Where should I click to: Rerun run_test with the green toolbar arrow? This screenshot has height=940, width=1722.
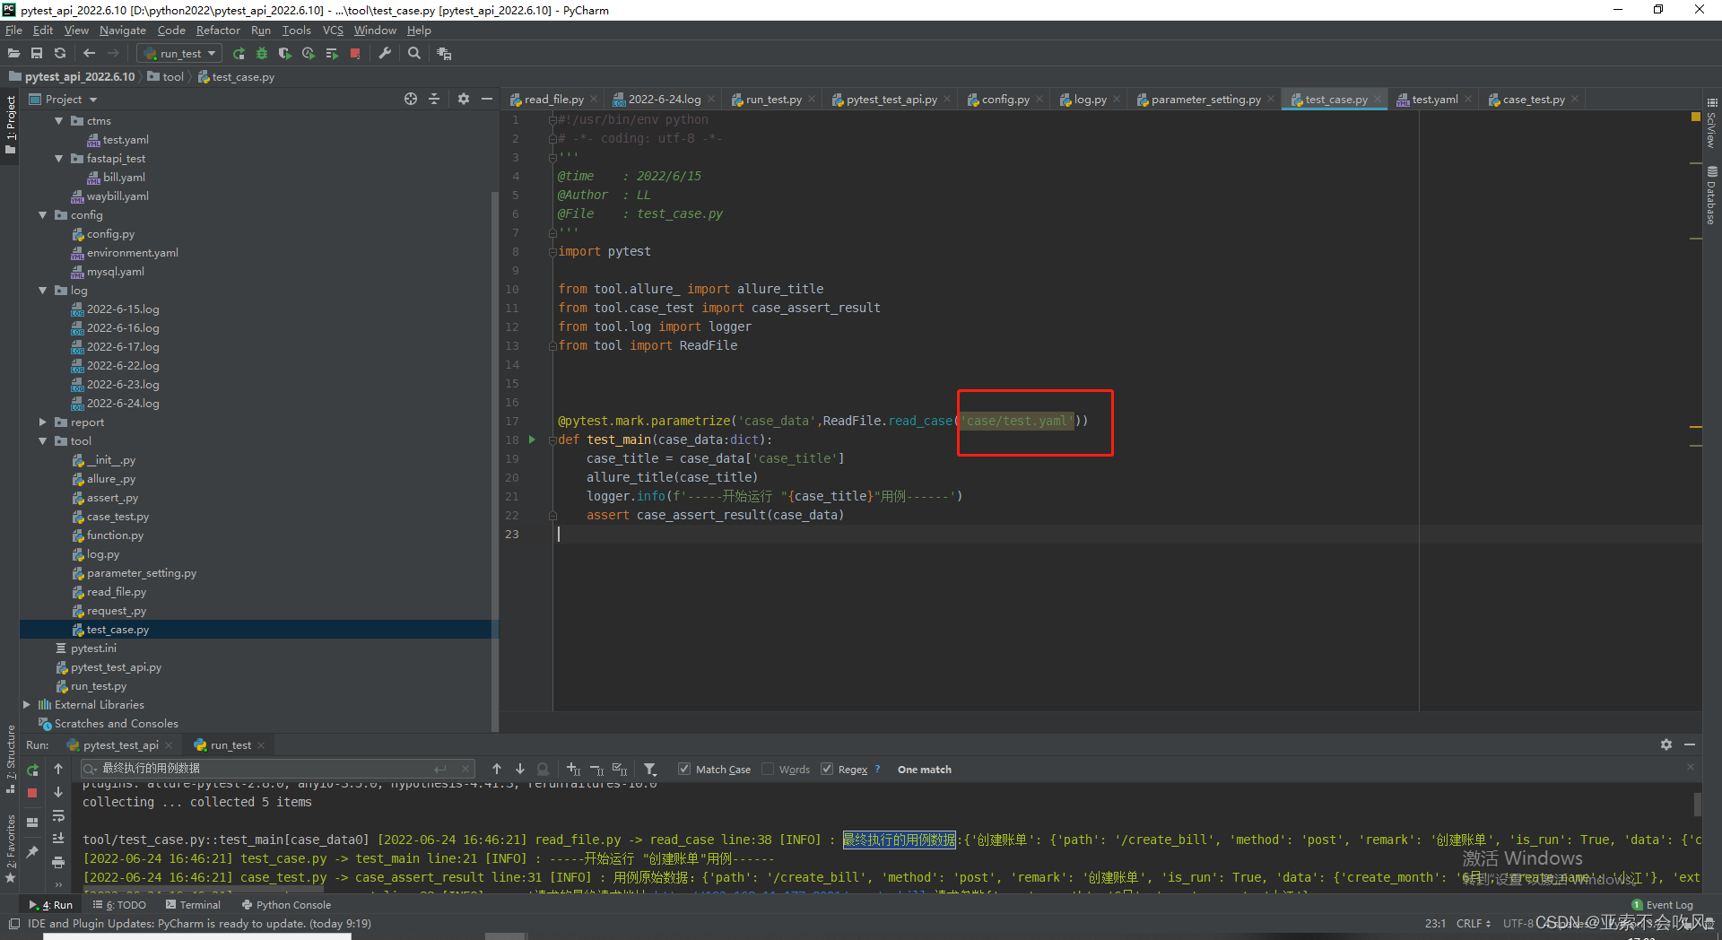(239, 54)
